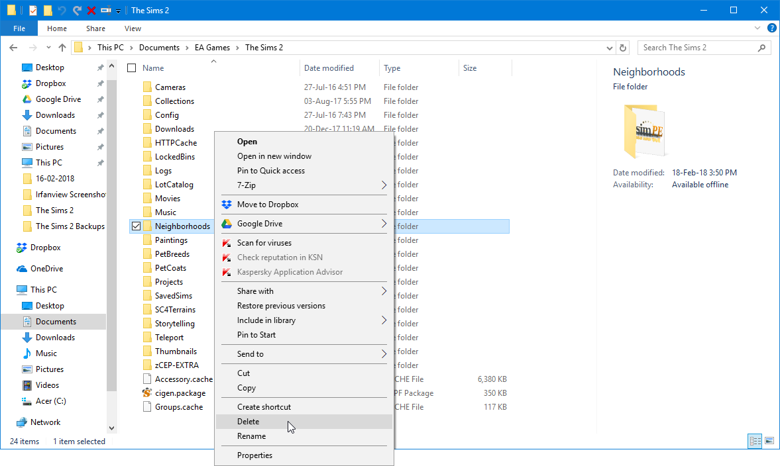Toggle the select-all checkbox in Name header
Viewport: 780px width, 466px height.
point(132,68)
